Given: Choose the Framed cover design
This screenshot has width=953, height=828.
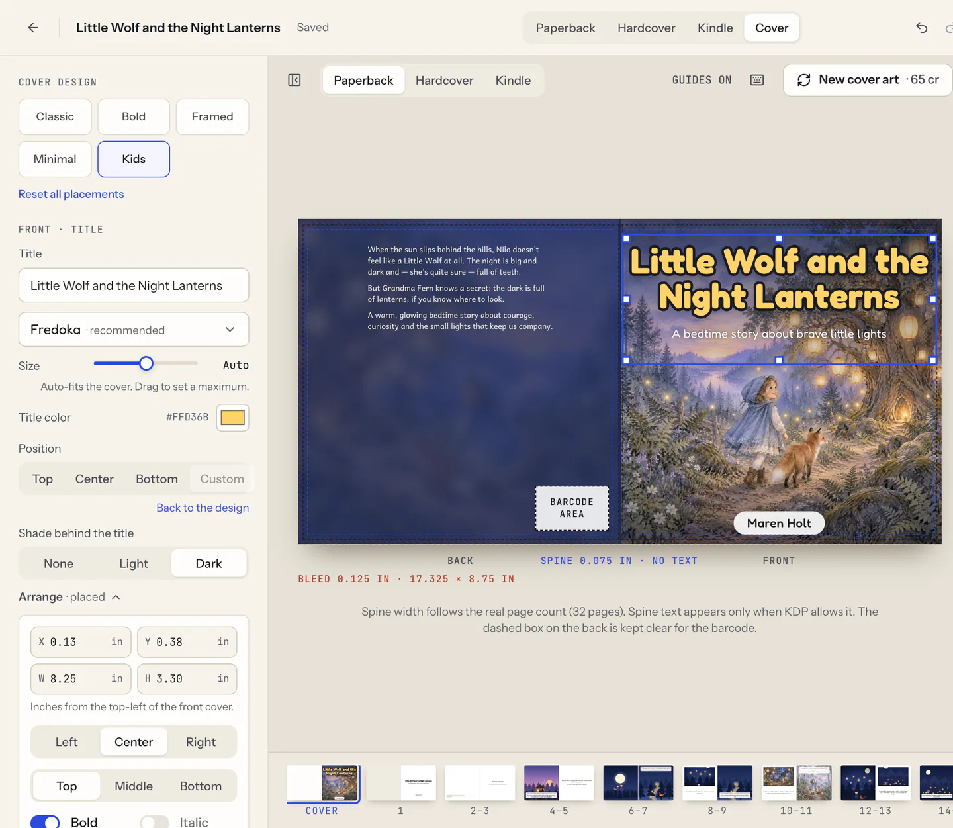Looking at the screenshot, I should tap(212, 116).
